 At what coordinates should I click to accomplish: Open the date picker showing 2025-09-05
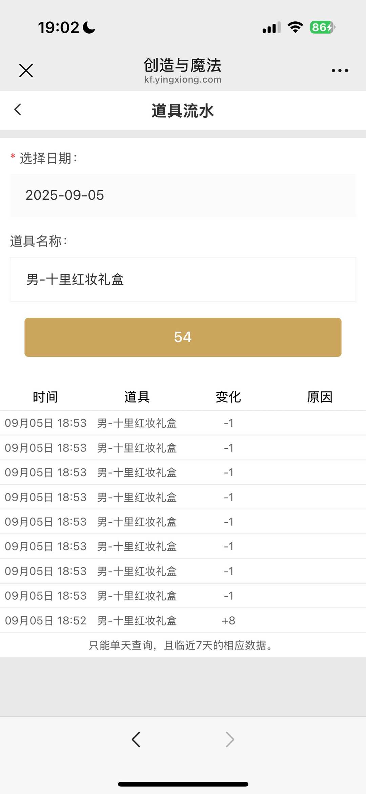coord(183,195)
